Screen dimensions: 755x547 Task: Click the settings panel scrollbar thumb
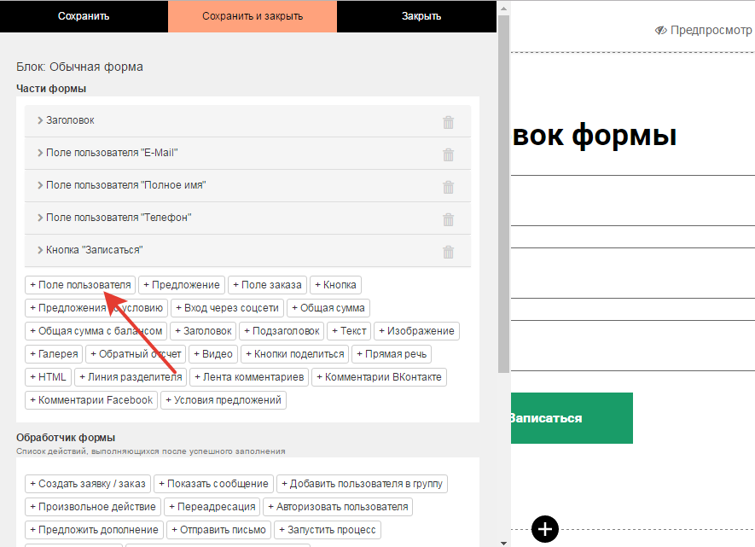click(503, 194)
